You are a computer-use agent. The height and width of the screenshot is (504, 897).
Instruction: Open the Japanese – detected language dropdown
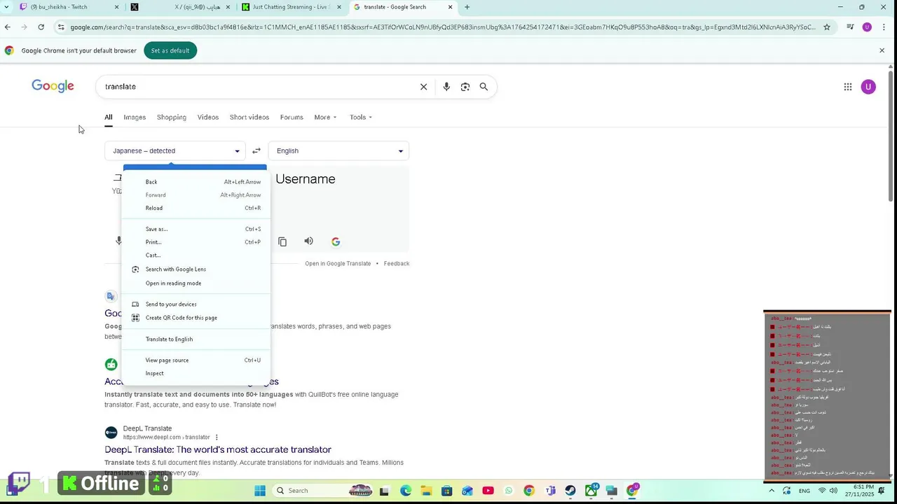tap(175, 150)
